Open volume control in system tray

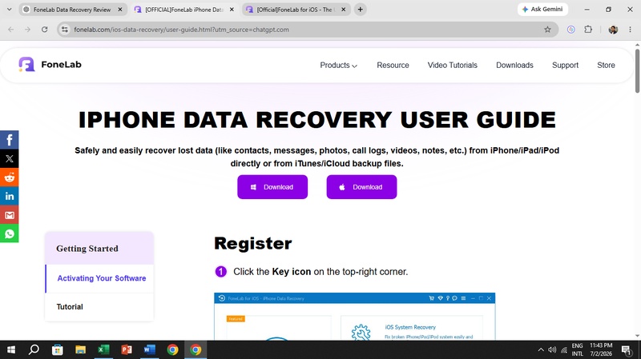[552, 349]
